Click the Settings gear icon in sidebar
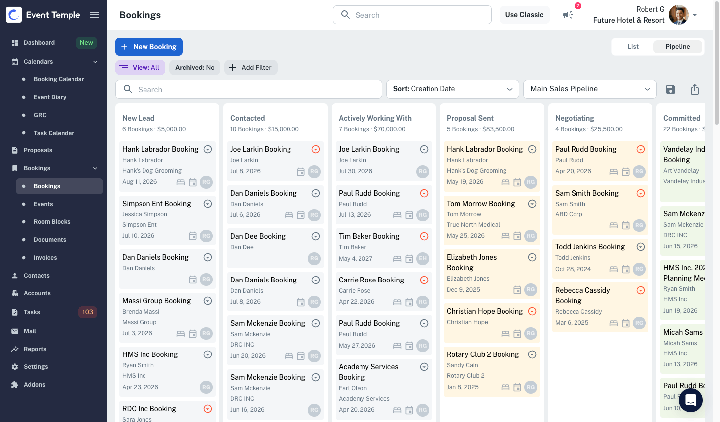 pyautogui.click(x=15, y=367)
